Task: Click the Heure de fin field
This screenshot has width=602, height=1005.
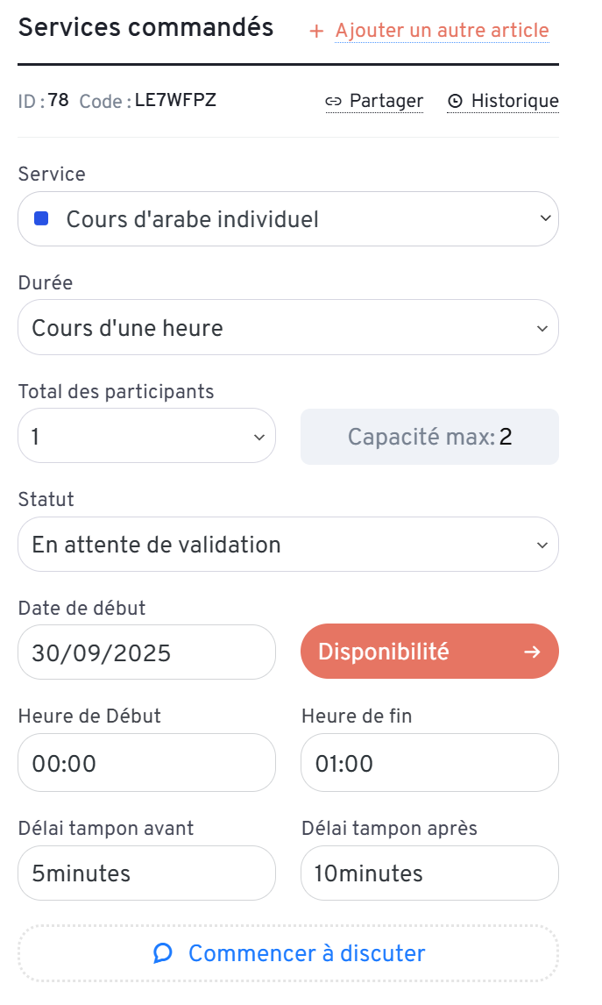Action: point(429,763)
